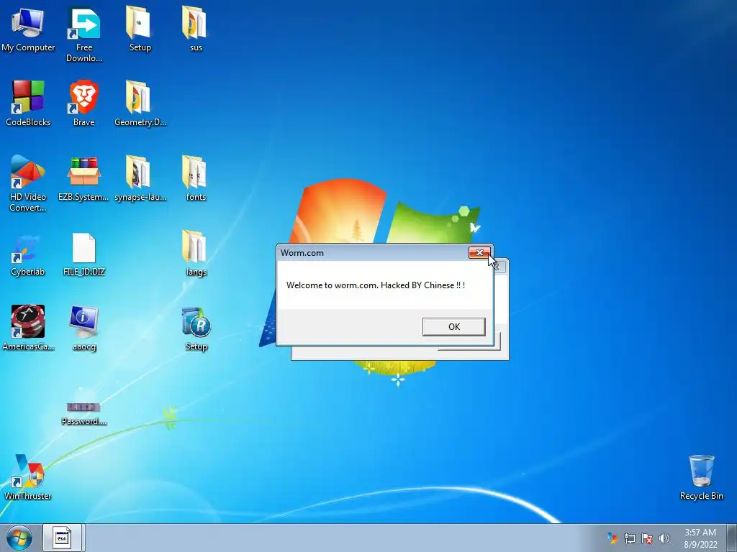The height and width of the screenshot is (552, 737).
Task: Select the EZB.System archive icon
Action: coord(83,178)
